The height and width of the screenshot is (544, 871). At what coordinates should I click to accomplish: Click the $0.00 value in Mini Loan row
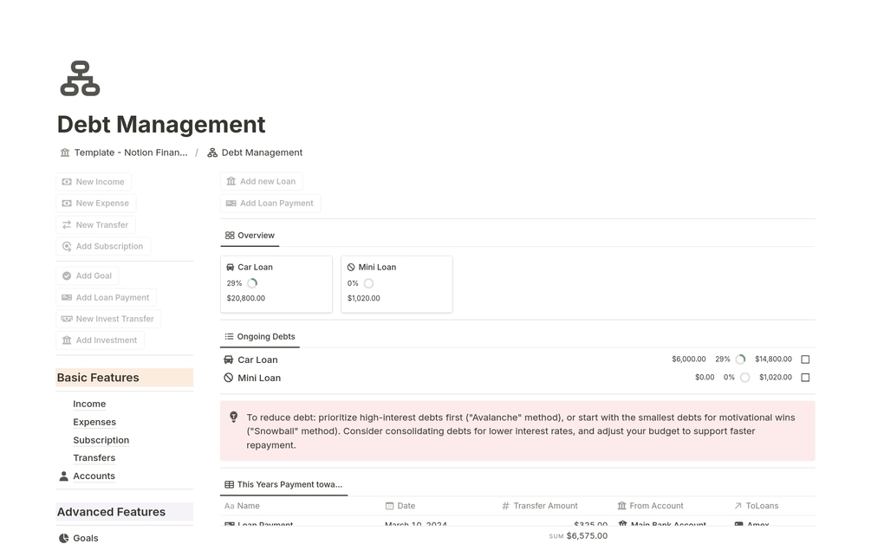click(x=705, y=377)
